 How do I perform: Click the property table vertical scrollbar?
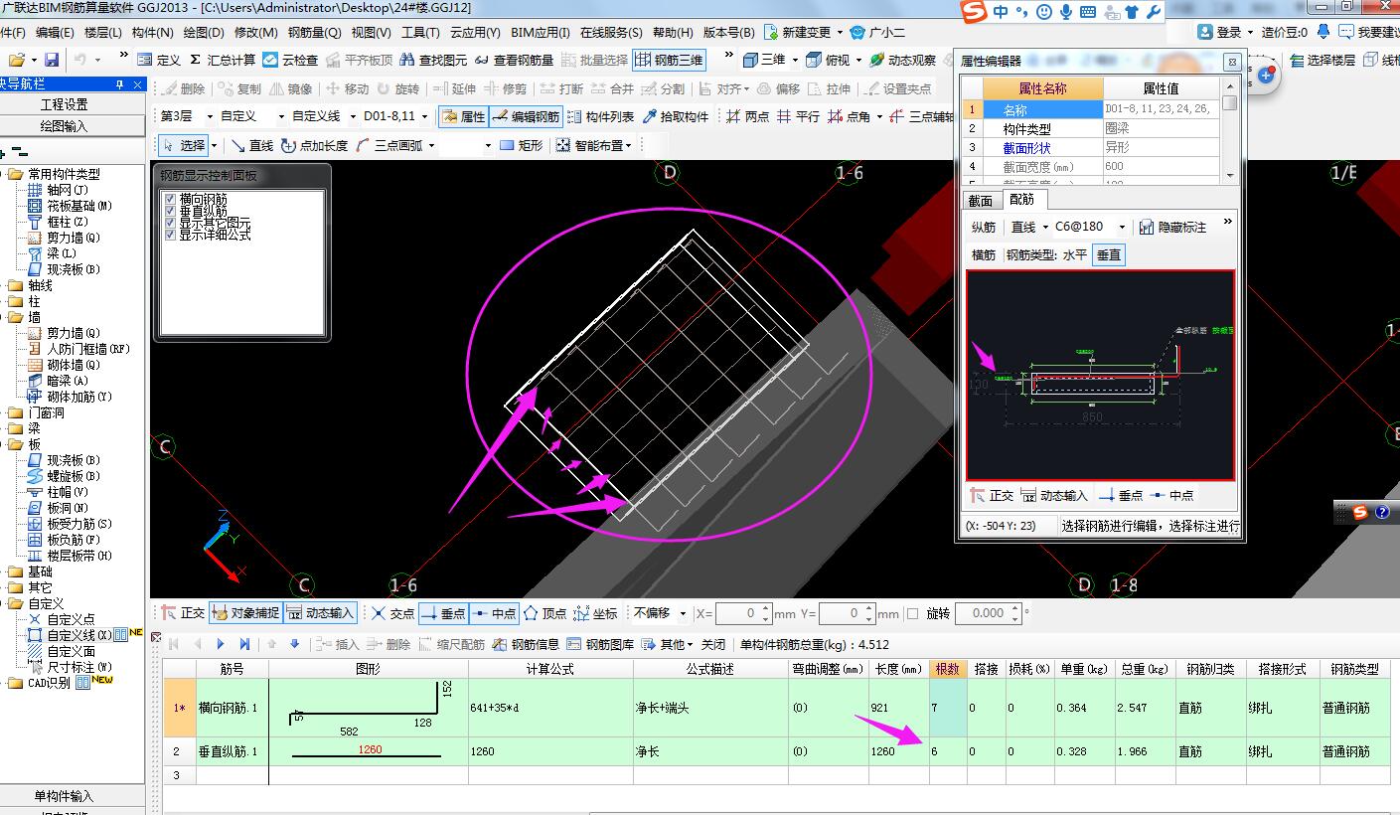pos(1230,129)
